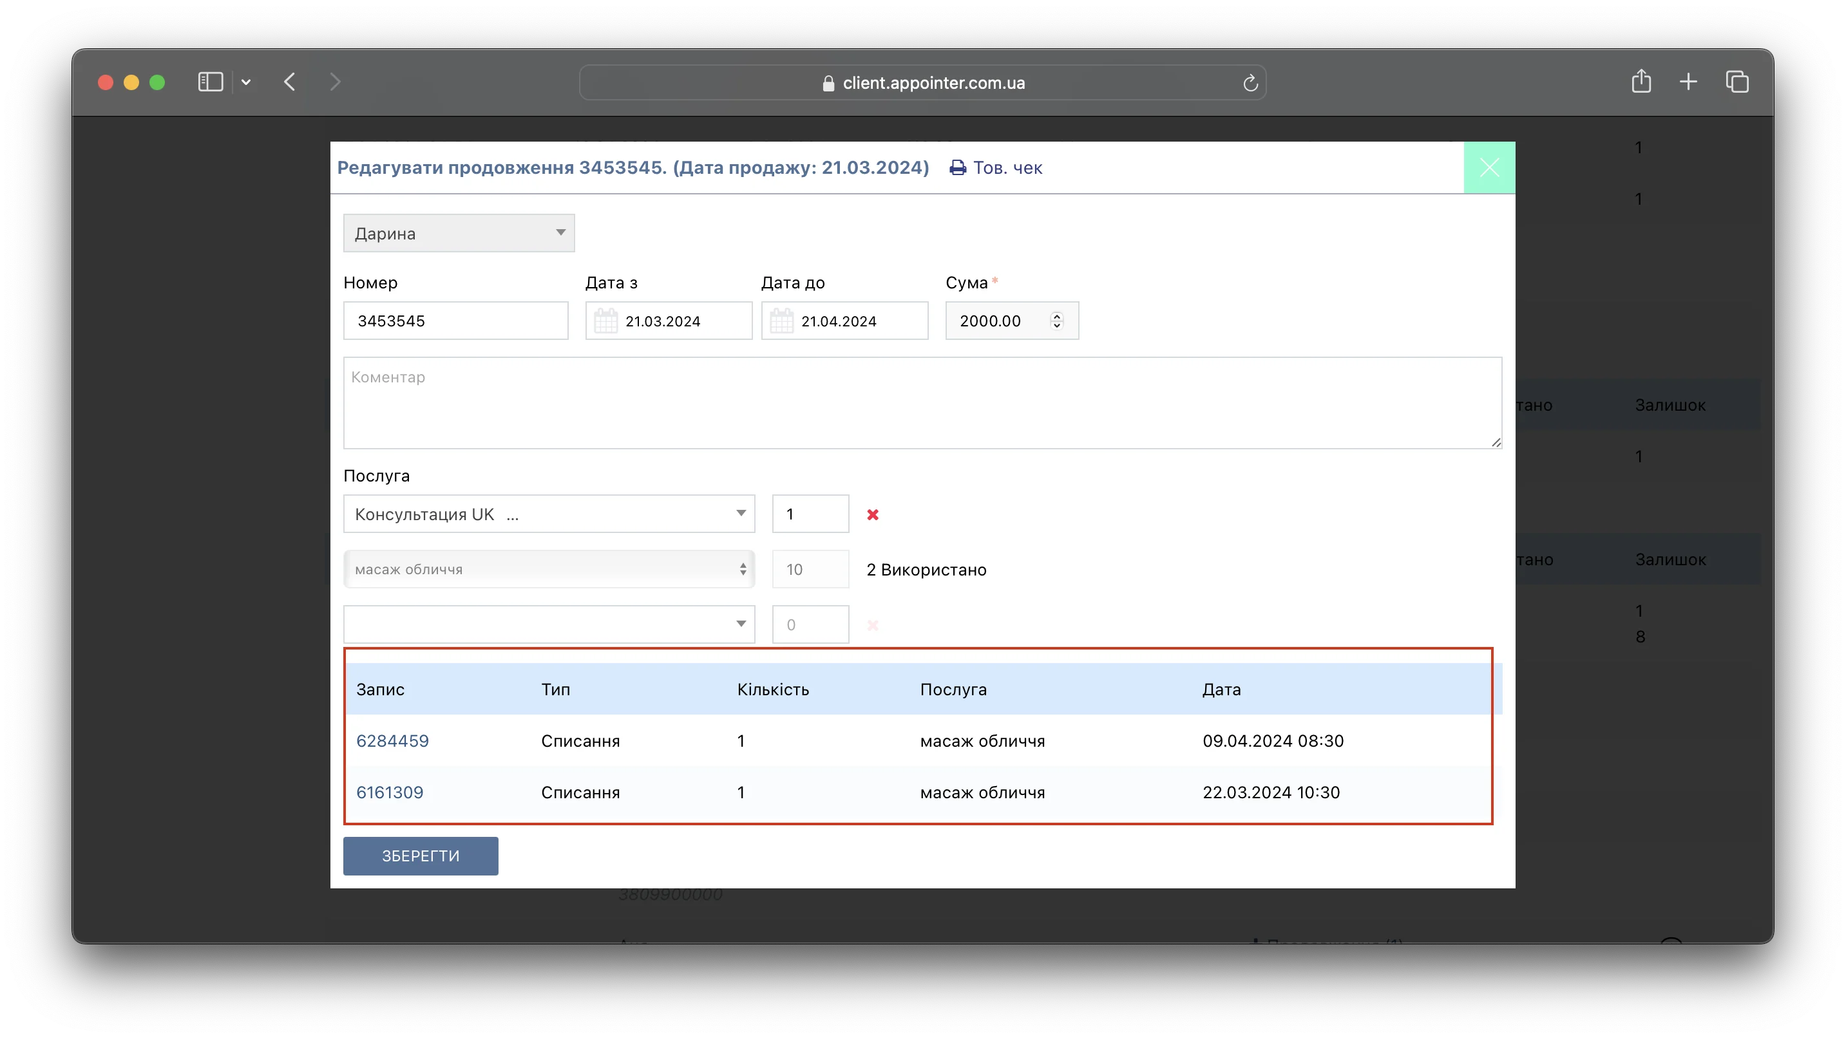This screenshot has width=1846, height=1039.
Task: Click the Запис column header
Action: [x=381, y=689]
